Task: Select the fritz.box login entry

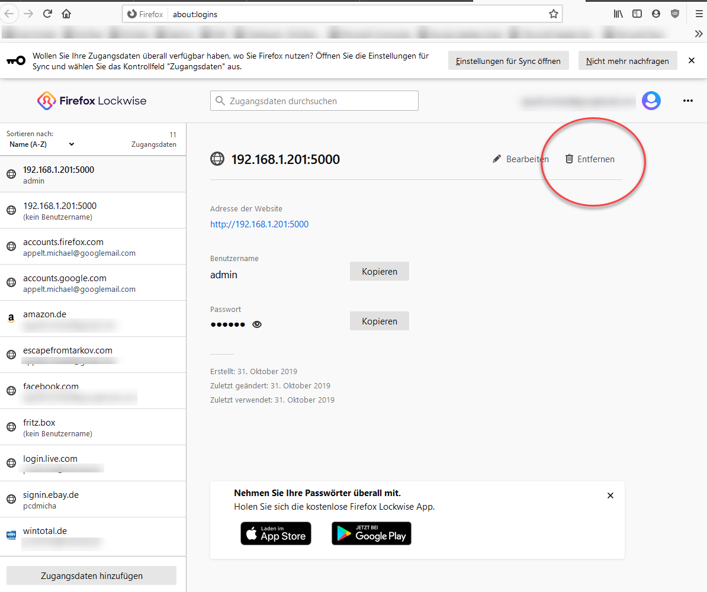Action: click(93, 427)
